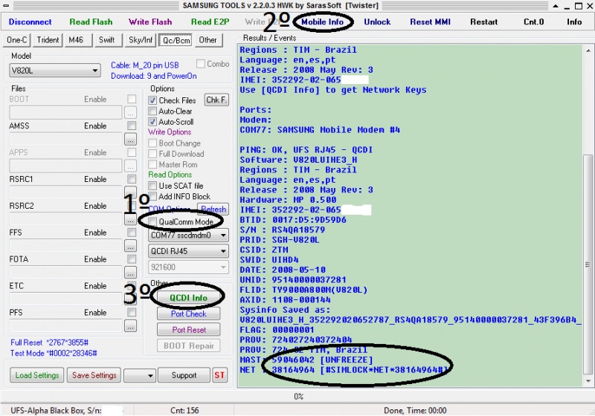Click Reset MMI command
The width and height of the screenshot is (595, 416).
pyautogui.click(x=431, y=22)
